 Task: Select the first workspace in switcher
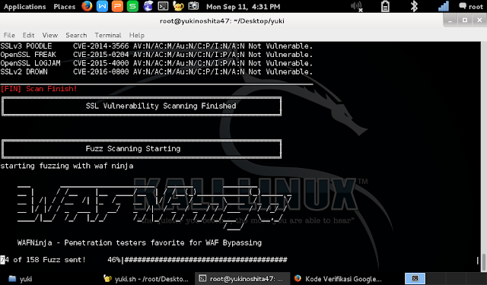pos(415,278)
